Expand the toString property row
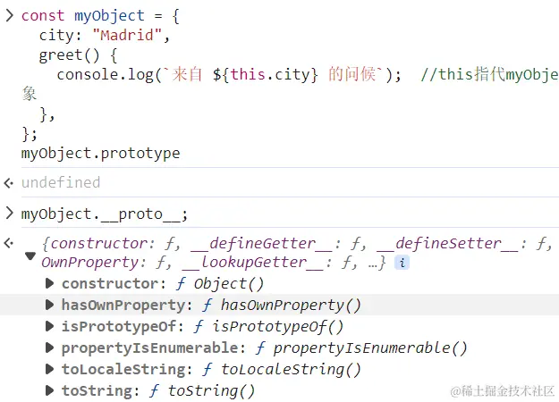Viewport: 559px width, 402px height. click(x=49, y=390)
